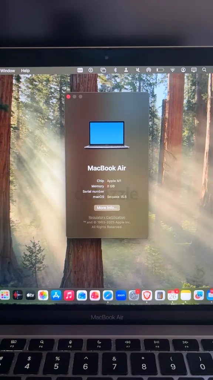The image size is (213, 380).
Task: Click the AirDrop icon in menu bar
Action: (x=149, y=70)
